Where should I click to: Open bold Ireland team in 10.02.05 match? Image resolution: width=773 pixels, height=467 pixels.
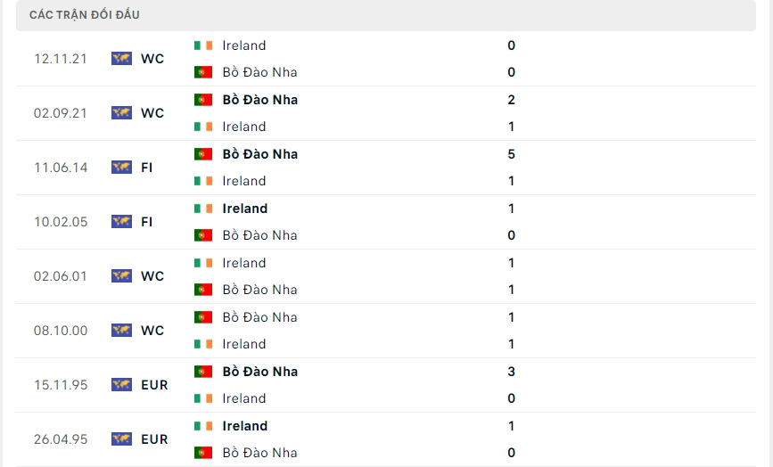[x=245, y=209]
